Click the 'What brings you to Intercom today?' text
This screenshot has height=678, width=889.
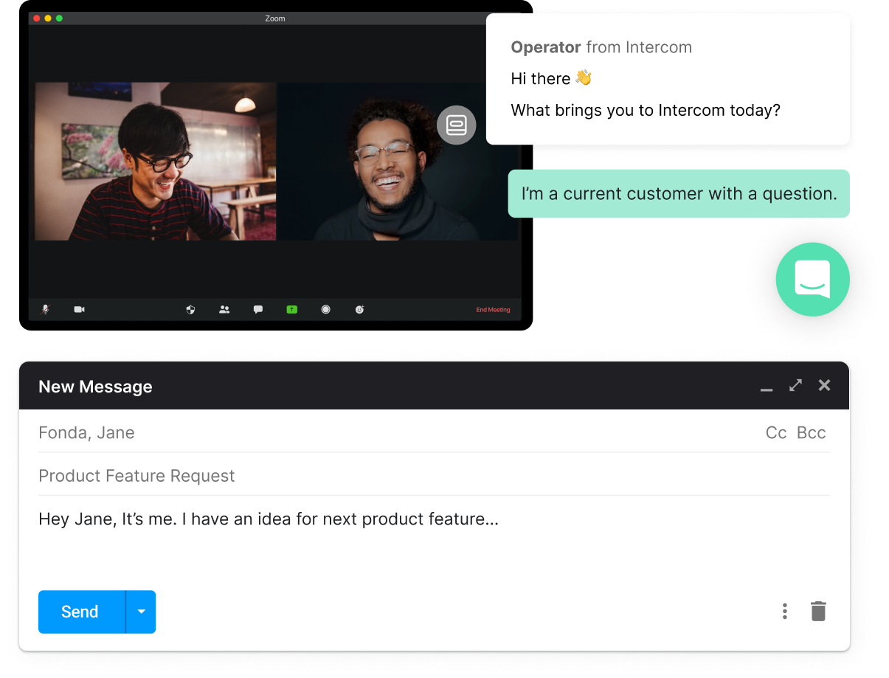(x=646, y=111)
